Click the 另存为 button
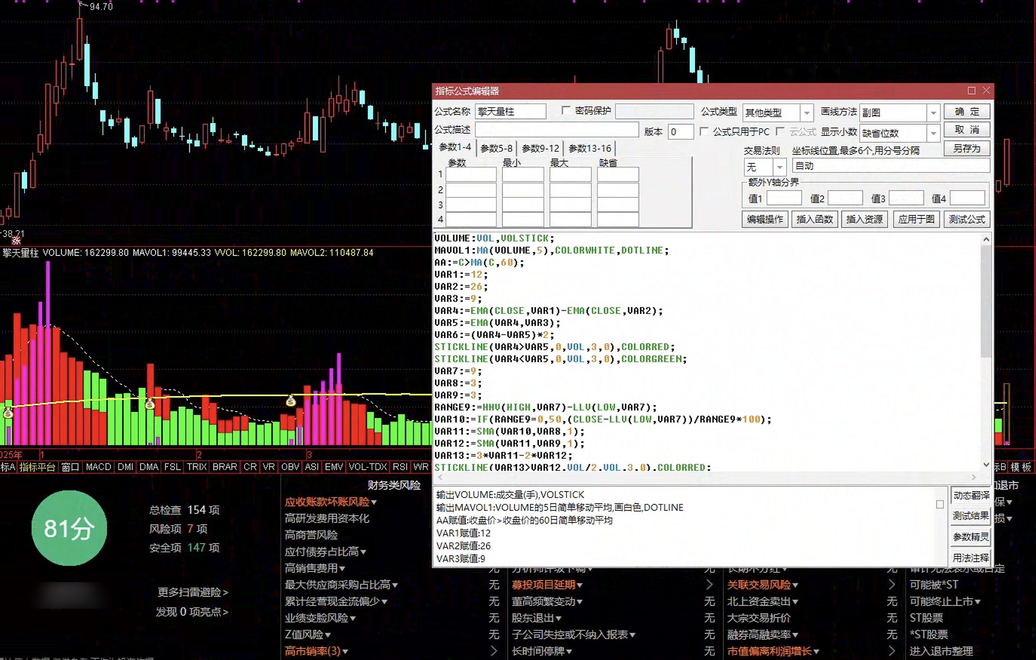This screenshot has height=660, width=1036. (x=967, y=148)
